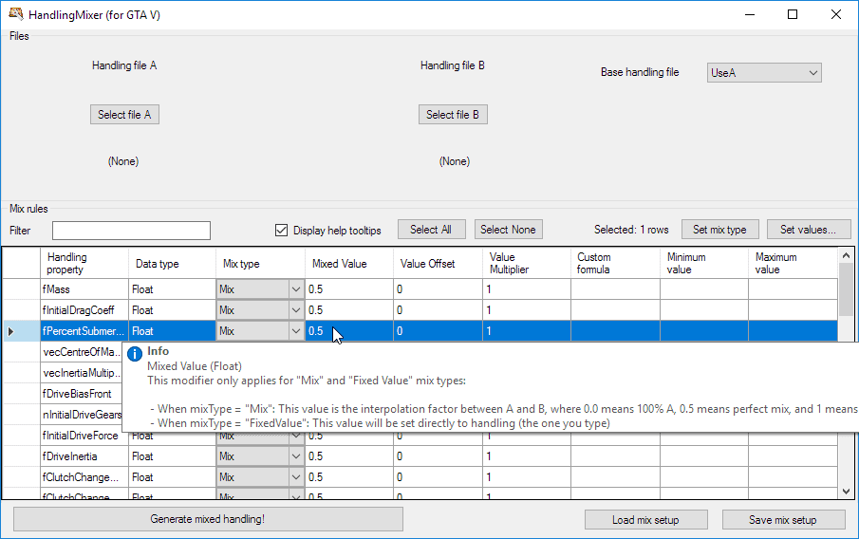Image resolution: width=859 pixels, height=539 pixels.
Task: Click the Float data type cell for fMass
Action: (172, 289)
